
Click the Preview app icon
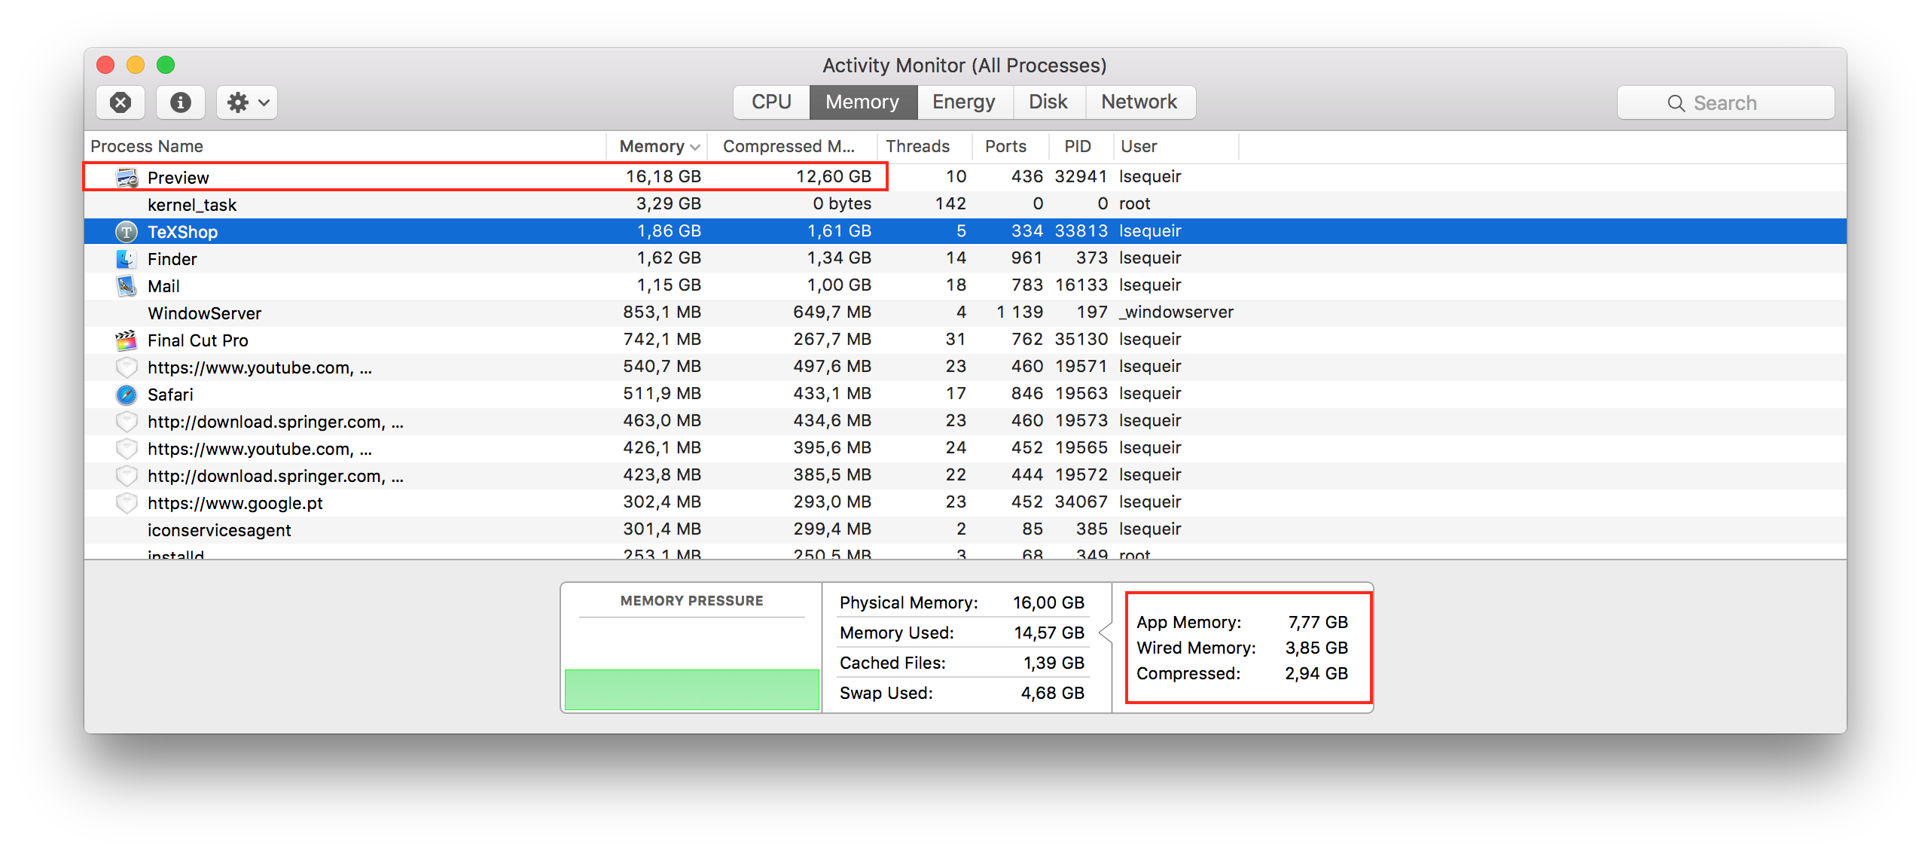point(127,178)
